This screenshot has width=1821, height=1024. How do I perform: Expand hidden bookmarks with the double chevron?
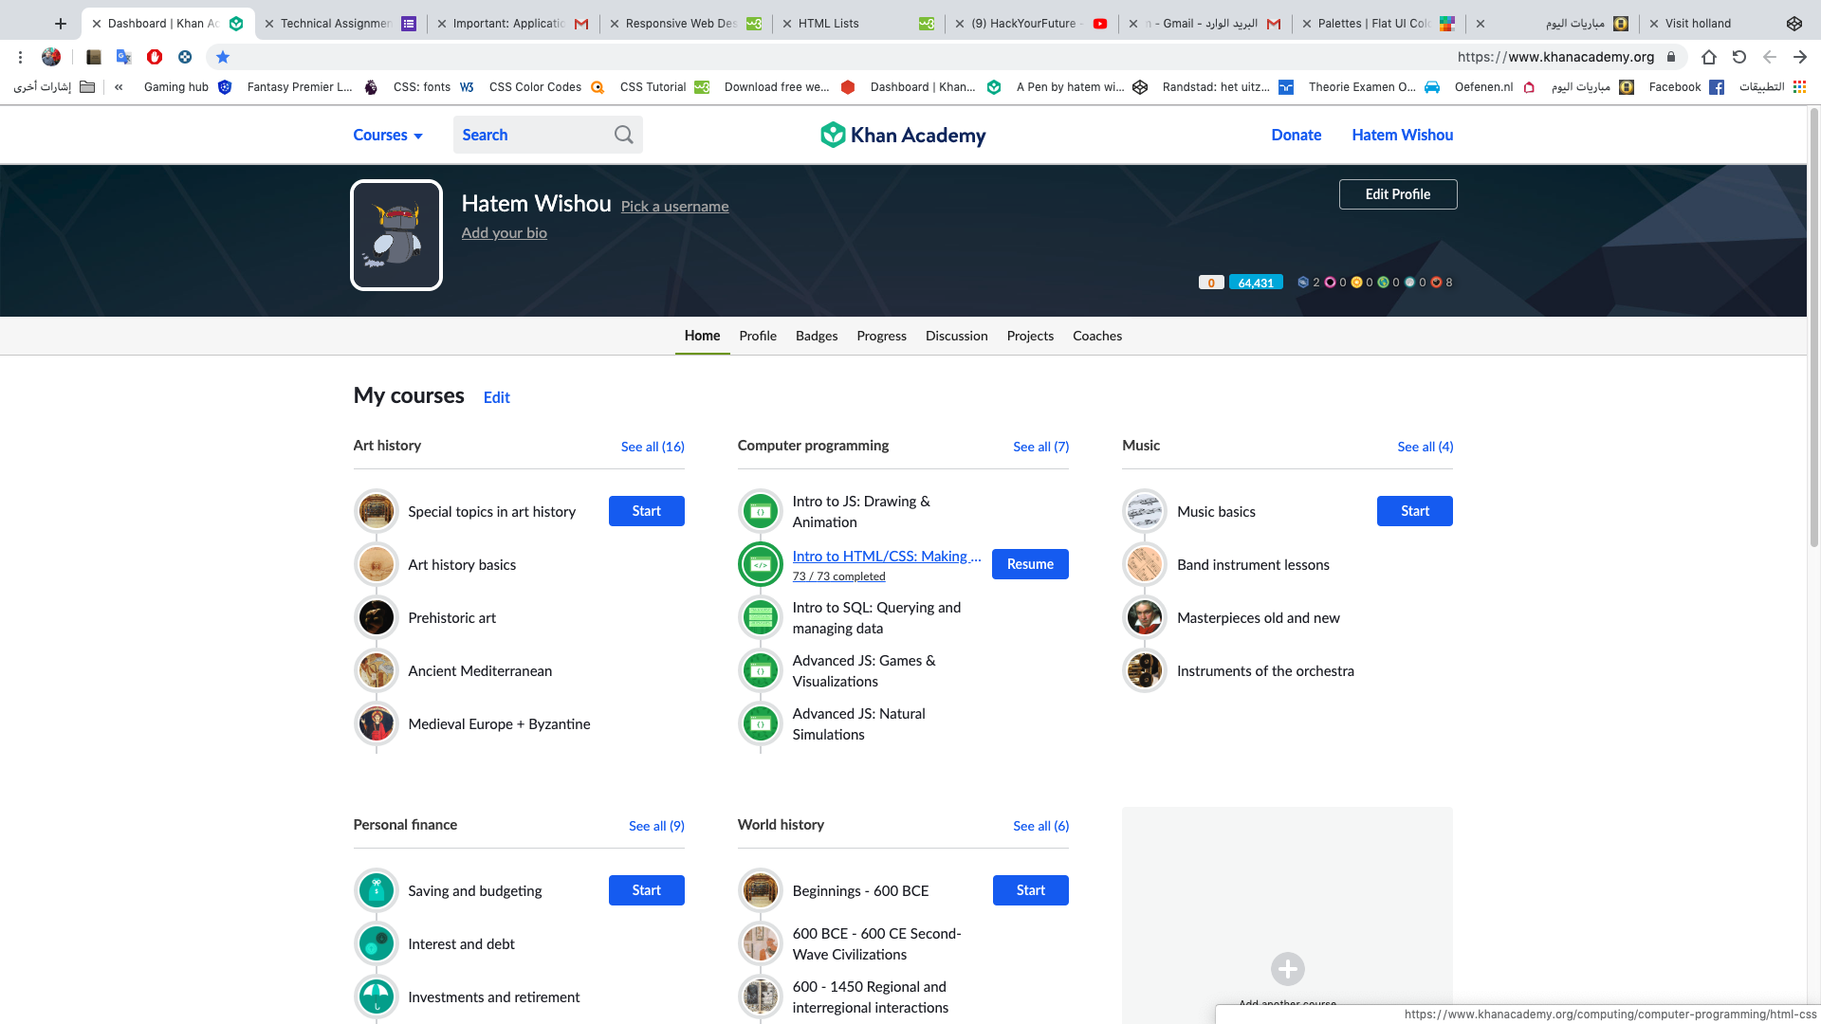point(119,86)
